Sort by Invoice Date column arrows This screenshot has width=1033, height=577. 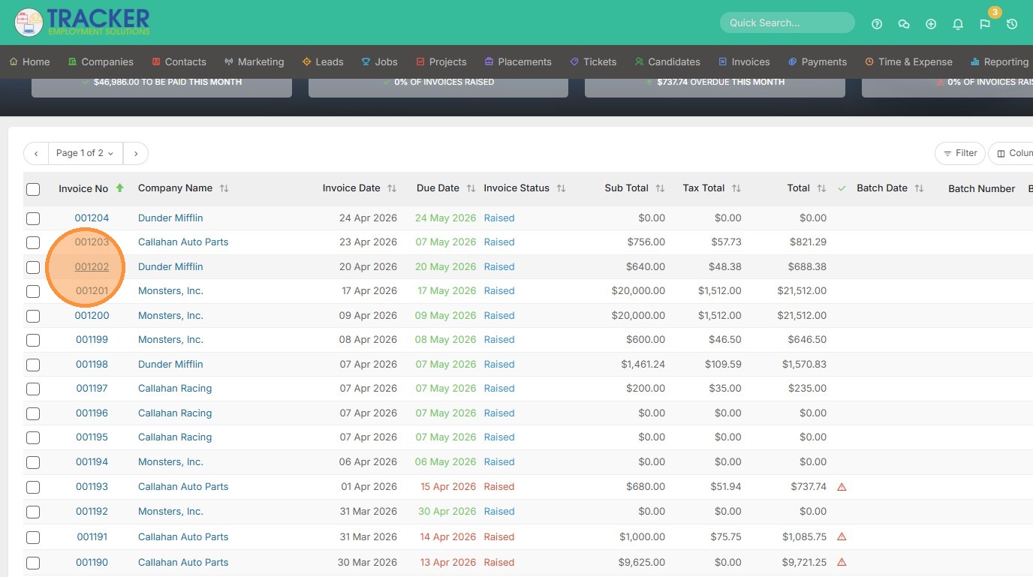[x=392, y=188]
